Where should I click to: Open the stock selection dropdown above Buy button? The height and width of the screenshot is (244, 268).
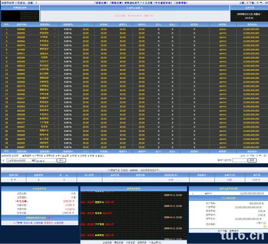21,161
